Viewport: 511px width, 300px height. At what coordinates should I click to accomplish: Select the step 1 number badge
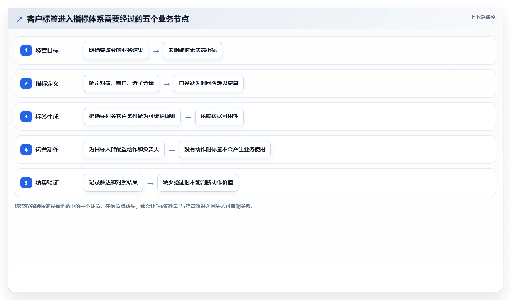pos(26,50)
